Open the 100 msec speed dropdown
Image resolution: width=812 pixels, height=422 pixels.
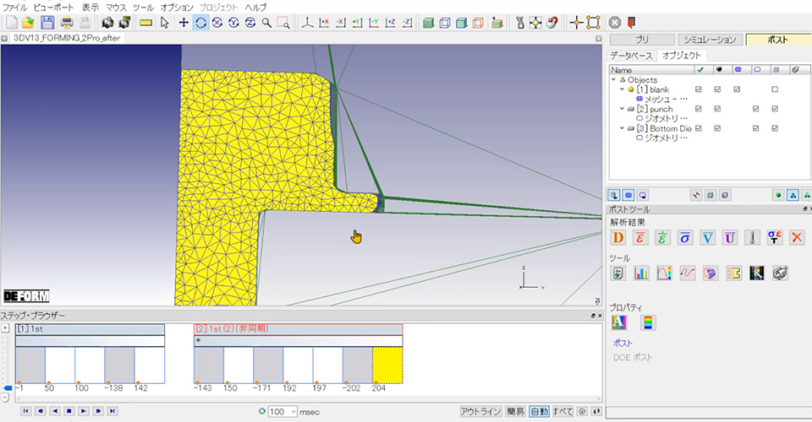pyautogui.click(x=294, y=412)
